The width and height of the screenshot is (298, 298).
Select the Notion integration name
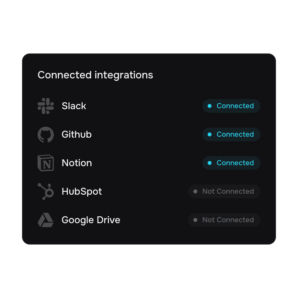(x=77, y=163)
